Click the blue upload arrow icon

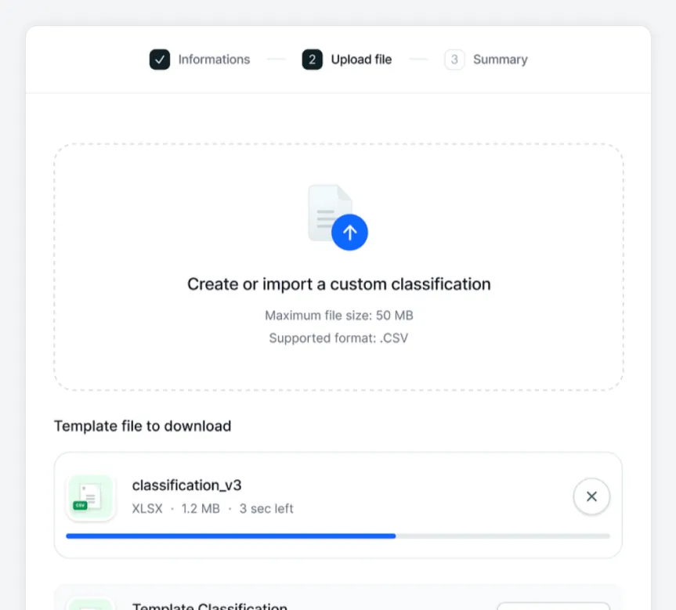349,232
